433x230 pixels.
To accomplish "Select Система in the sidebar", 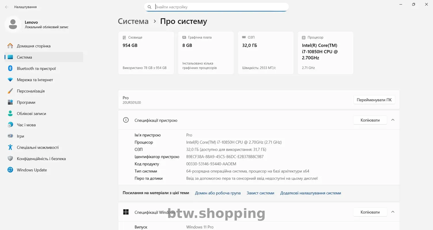I will coord(24,57).
